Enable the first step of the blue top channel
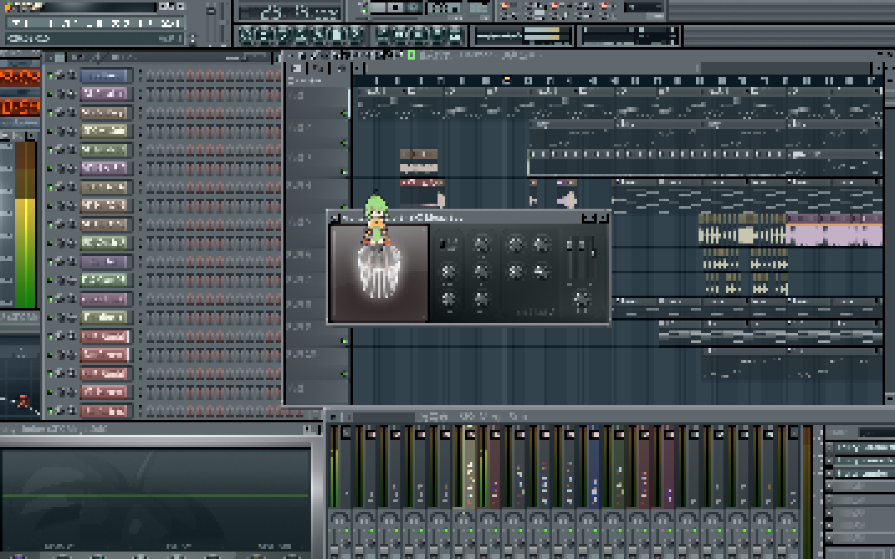This screenshot has width=895, height=559. coord(150,76)
